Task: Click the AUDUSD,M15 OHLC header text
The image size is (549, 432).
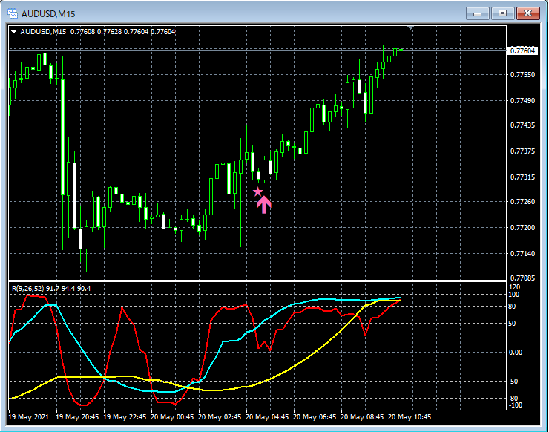Action: click(98, 32)
